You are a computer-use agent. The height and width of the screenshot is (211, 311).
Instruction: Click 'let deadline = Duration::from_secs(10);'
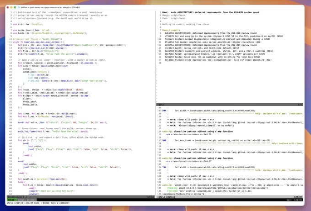click(43, 179)
